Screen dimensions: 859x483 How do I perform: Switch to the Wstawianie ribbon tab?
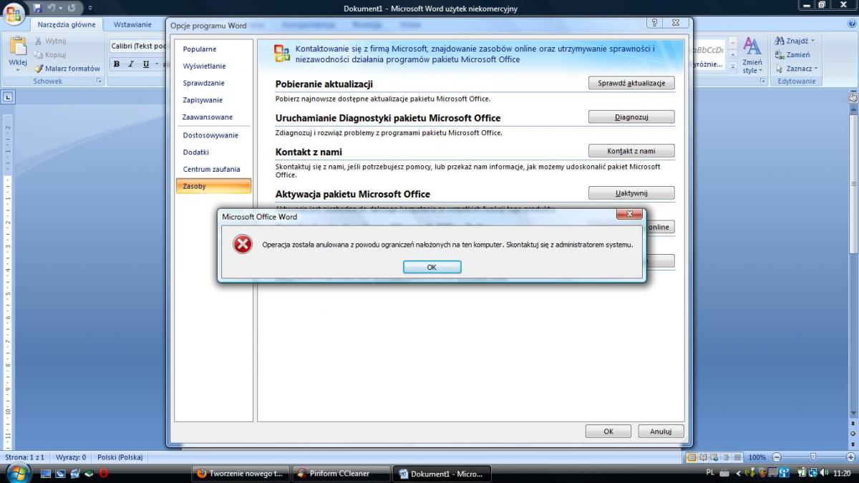point(132,24)
